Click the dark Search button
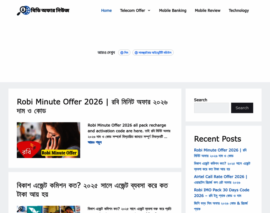270x213 pixels. 242,108
